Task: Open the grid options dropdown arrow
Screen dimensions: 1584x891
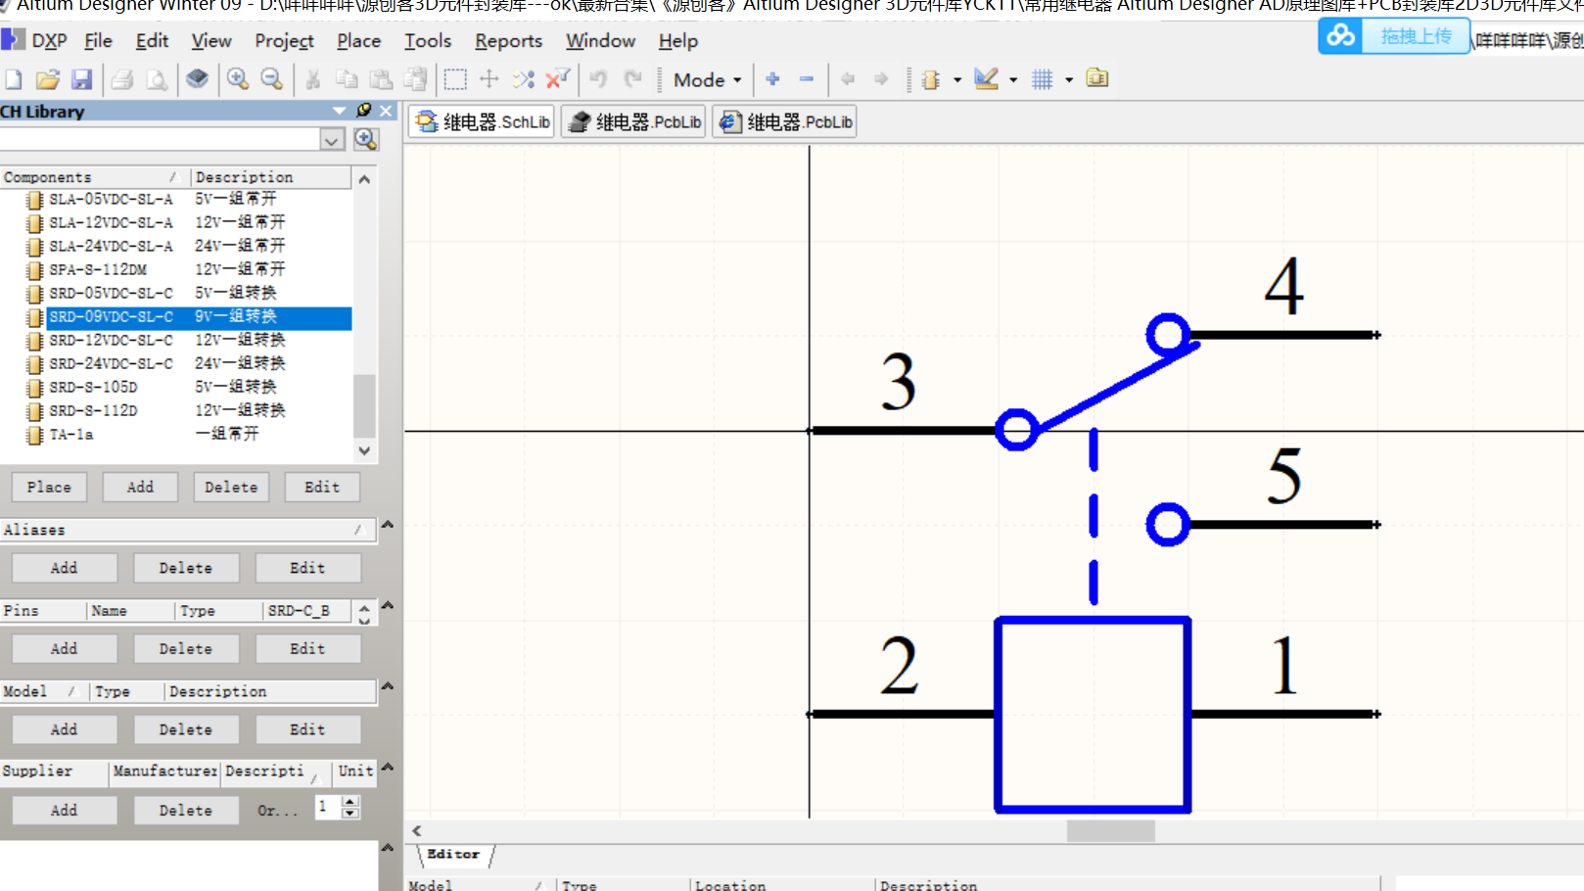Action: coord(1069,80)
